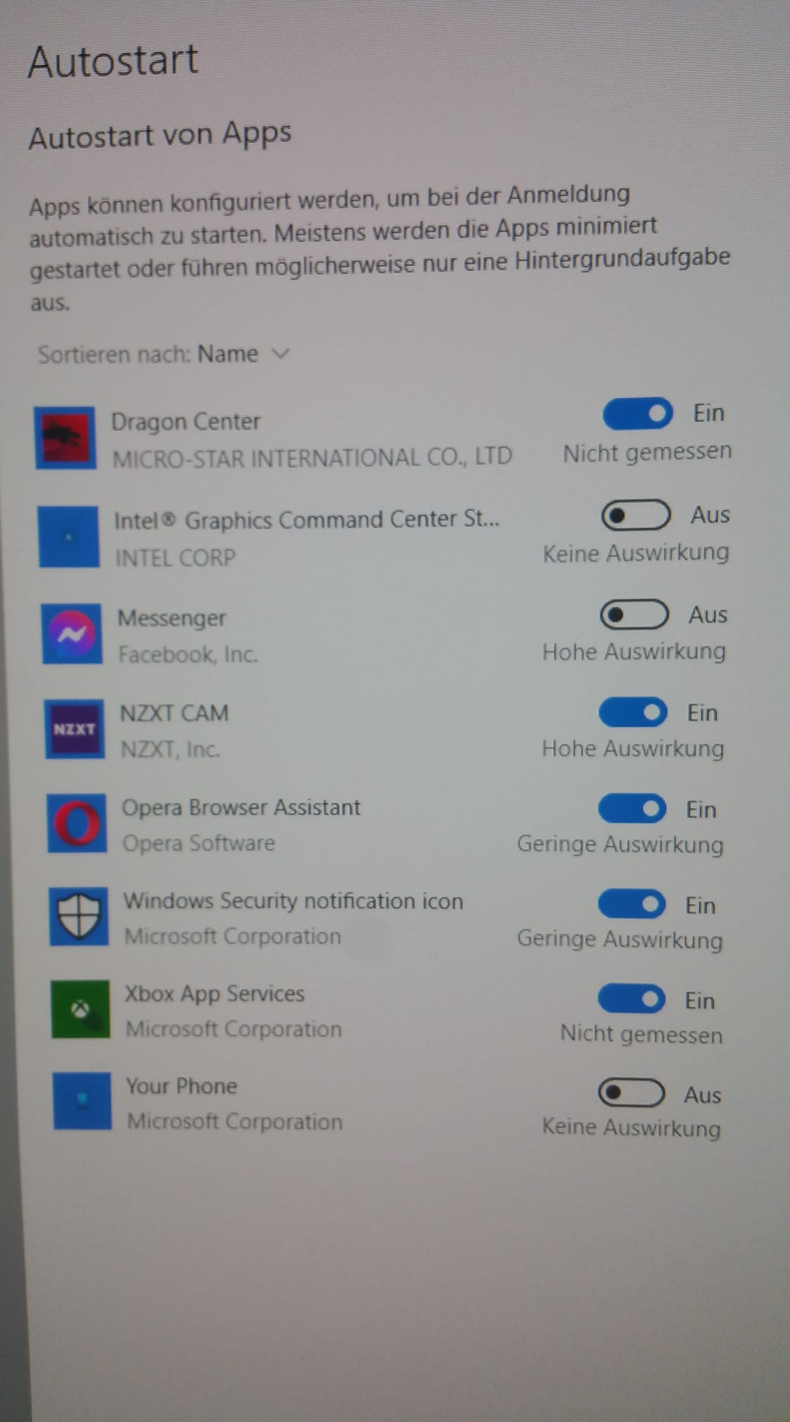The width and height of the screenshot is (790, 1422).
Task: Click 'Geringe Auswirkung' in Opera row
Action: point(620,844)
